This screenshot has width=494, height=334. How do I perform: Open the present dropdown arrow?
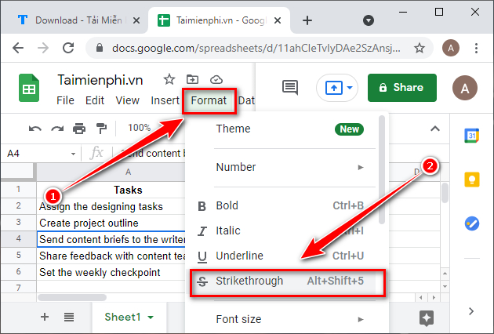click(350, 88)
